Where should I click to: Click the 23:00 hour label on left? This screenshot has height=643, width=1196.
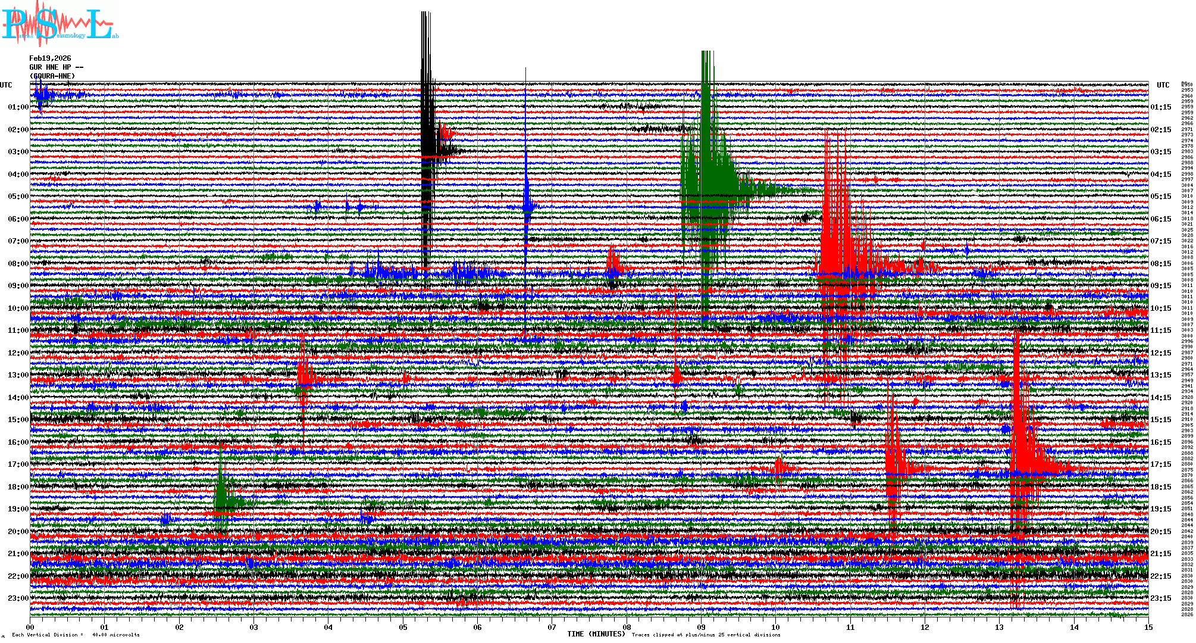pos(18,598)
